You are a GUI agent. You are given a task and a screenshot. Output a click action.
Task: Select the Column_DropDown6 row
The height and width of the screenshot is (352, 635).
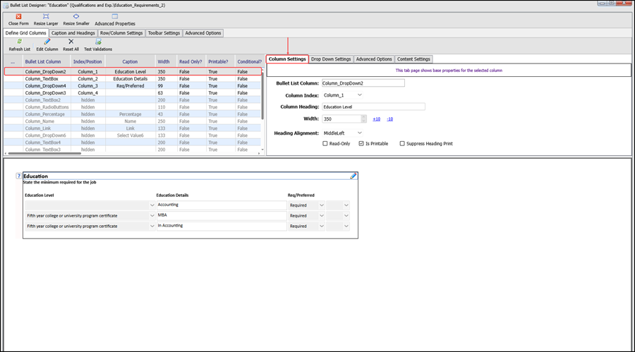133,135
